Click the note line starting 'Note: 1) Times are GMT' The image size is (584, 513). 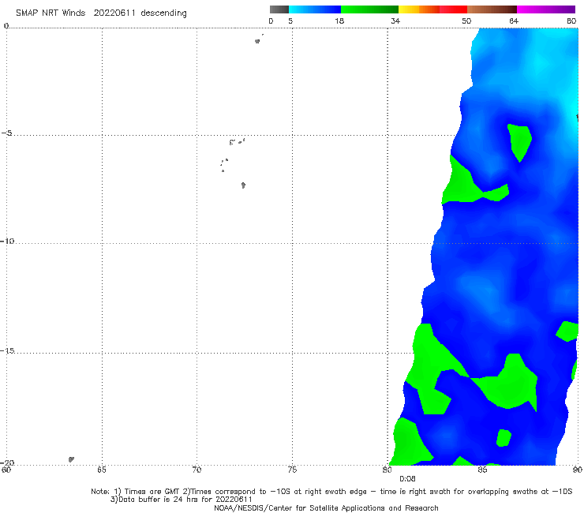coord(331,492)
